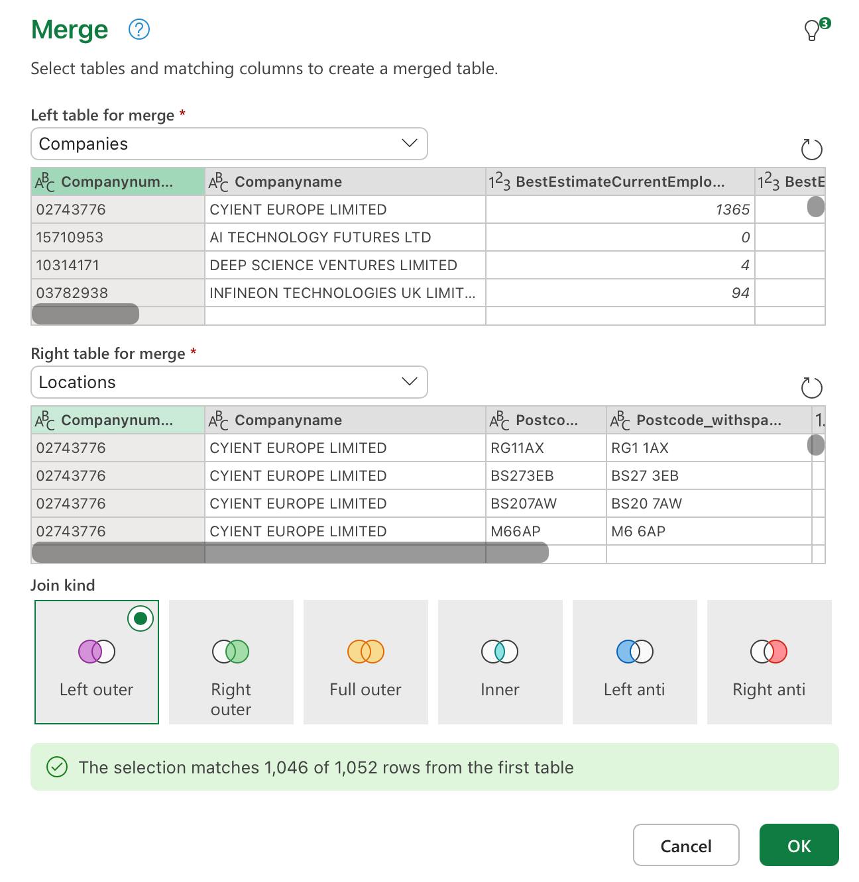Click cell AI TECHNOLOGY FUTURES LTD
This screenshot has height=882, width=859.
click(x=345, y=237)
